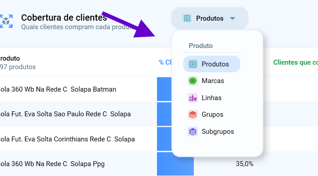The image size is (318, 176).
Task: Click the green Marcas badge icon
Action: (x=193, y=81)
